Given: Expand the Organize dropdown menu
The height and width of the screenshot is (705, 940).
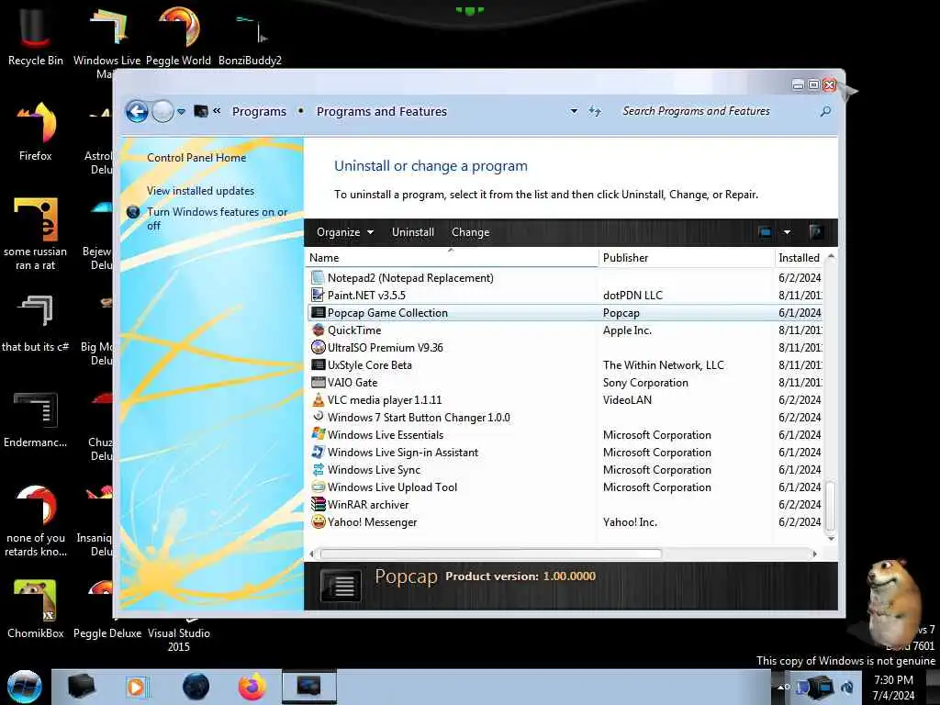Looking at the screenshot, I should (x=345, y=232).
